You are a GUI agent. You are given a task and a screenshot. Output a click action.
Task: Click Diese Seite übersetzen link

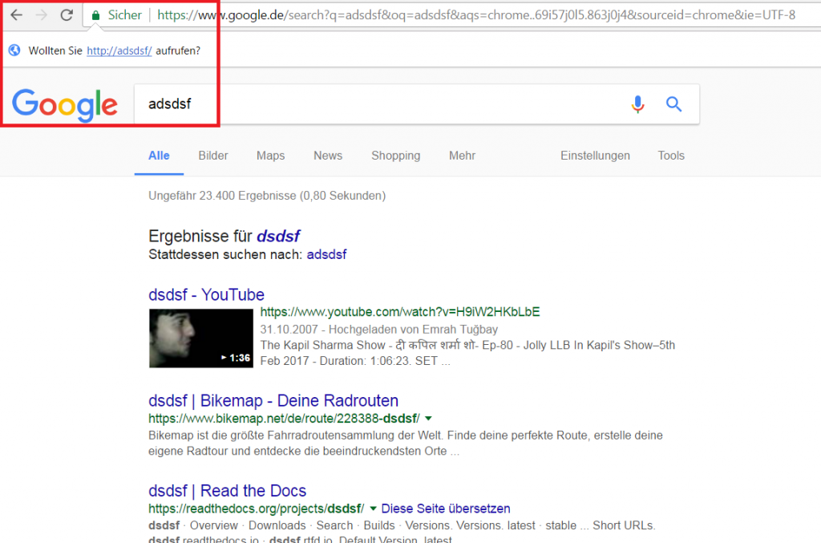446,509
